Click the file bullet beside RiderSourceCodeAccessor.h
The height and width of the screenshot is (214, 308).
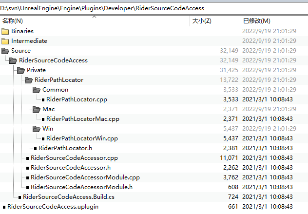[27, 168]
